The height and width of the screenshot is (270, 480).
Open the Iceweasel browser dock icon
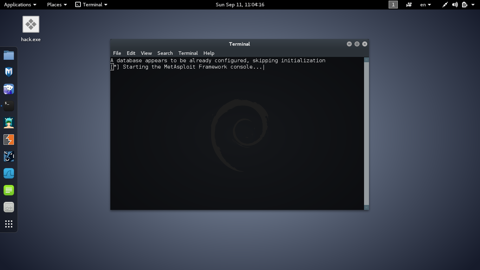pyautogui.click(x=9, y=89)
